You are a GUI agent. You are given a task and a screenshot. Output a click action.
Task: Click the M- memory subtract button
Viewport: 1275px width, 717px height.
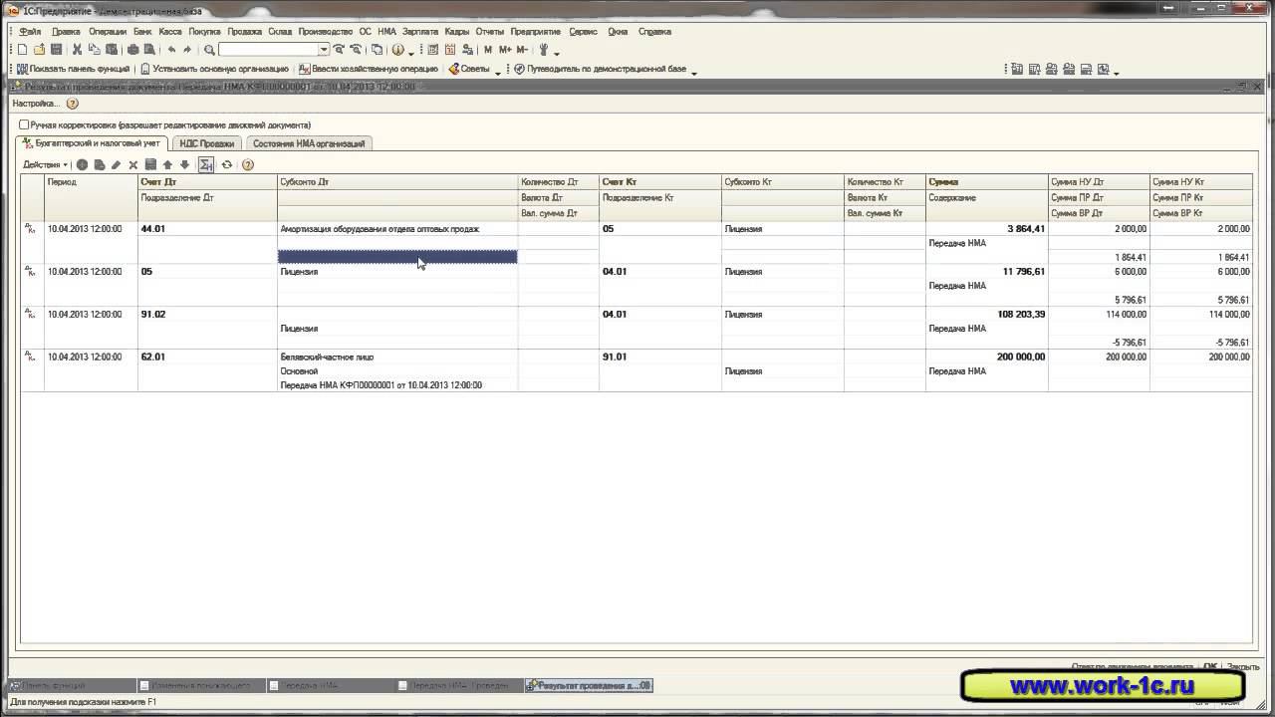coord(522,50)
